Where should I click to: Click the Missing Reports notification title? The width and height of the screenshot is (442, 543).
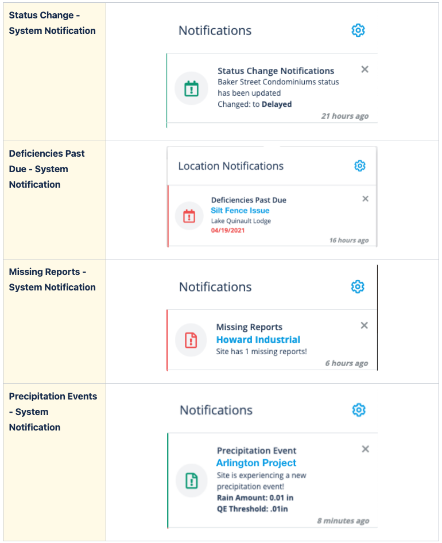coord(249,327)
